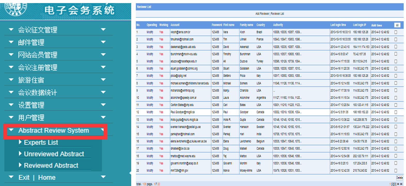The image size is (406, 186).
Task: Expand 旅游住宿 with its right dropdown arrow
Action: click(103, 80)
